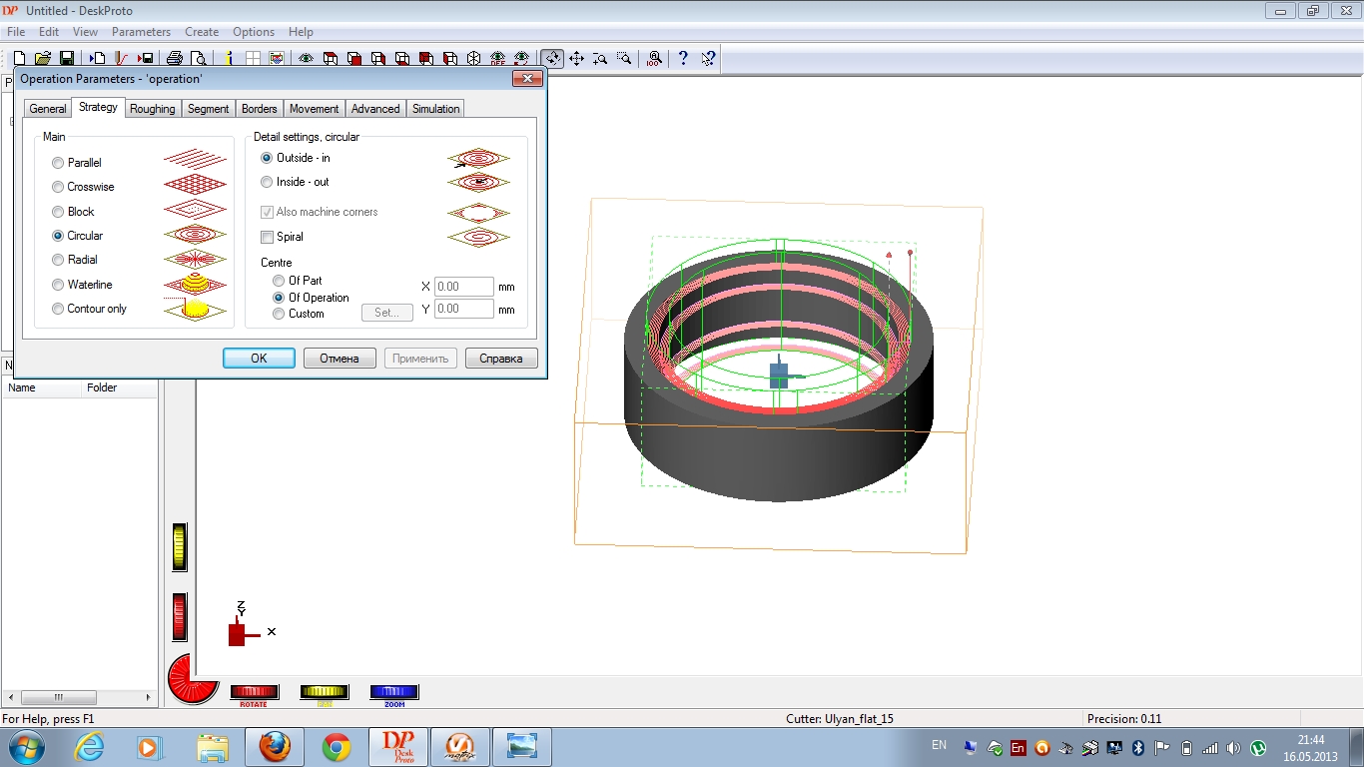Open the Parameters menu
The width and height of the screenshot is (1364, 767).
coord(141,32)
